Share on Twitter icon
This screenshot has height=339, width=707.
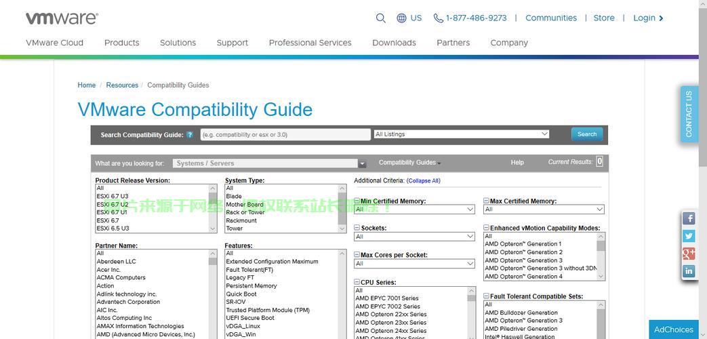tap(689, 236)
